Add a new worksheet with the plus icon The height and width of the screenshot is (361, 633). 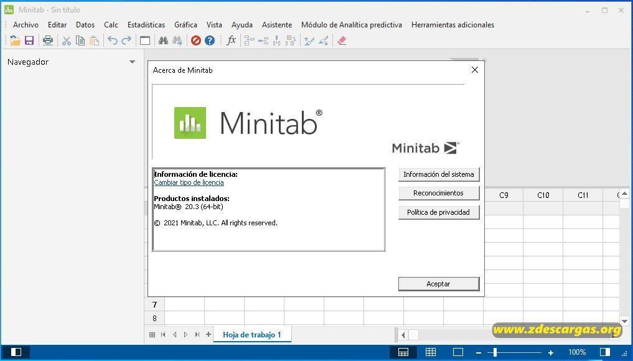(x=209, y=334)
